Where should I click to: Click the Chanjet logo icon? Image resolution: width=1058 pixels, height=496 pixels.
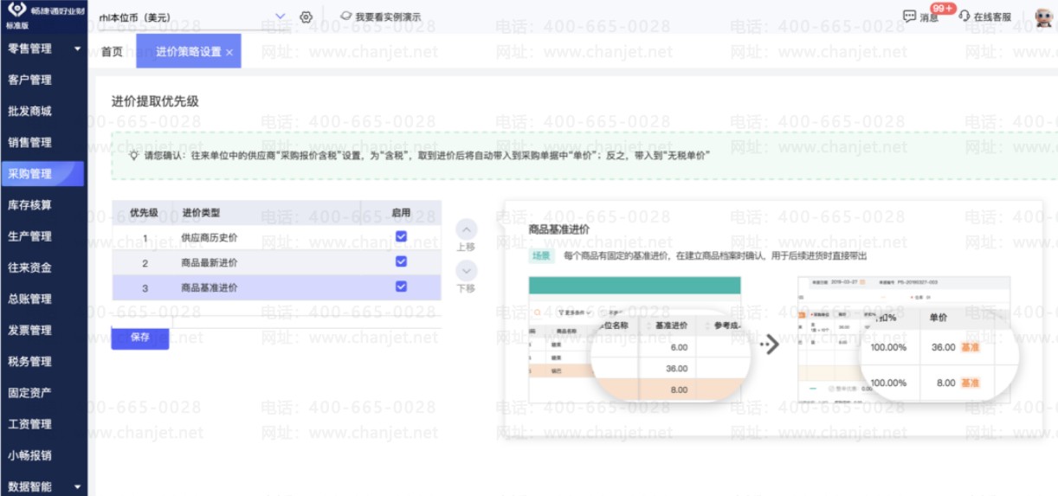(x=16, y=10)
